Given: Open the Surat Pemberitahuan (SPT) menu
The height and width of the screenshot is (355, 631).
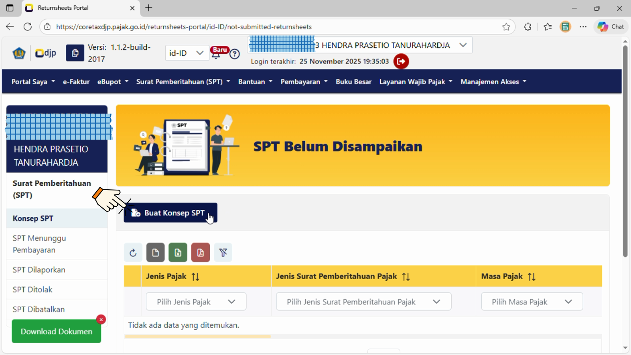Looking at the screenshot, I should (x=183, y=82).
